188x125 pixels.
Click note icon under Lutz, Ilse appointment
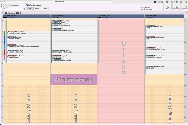click(8, 39)
